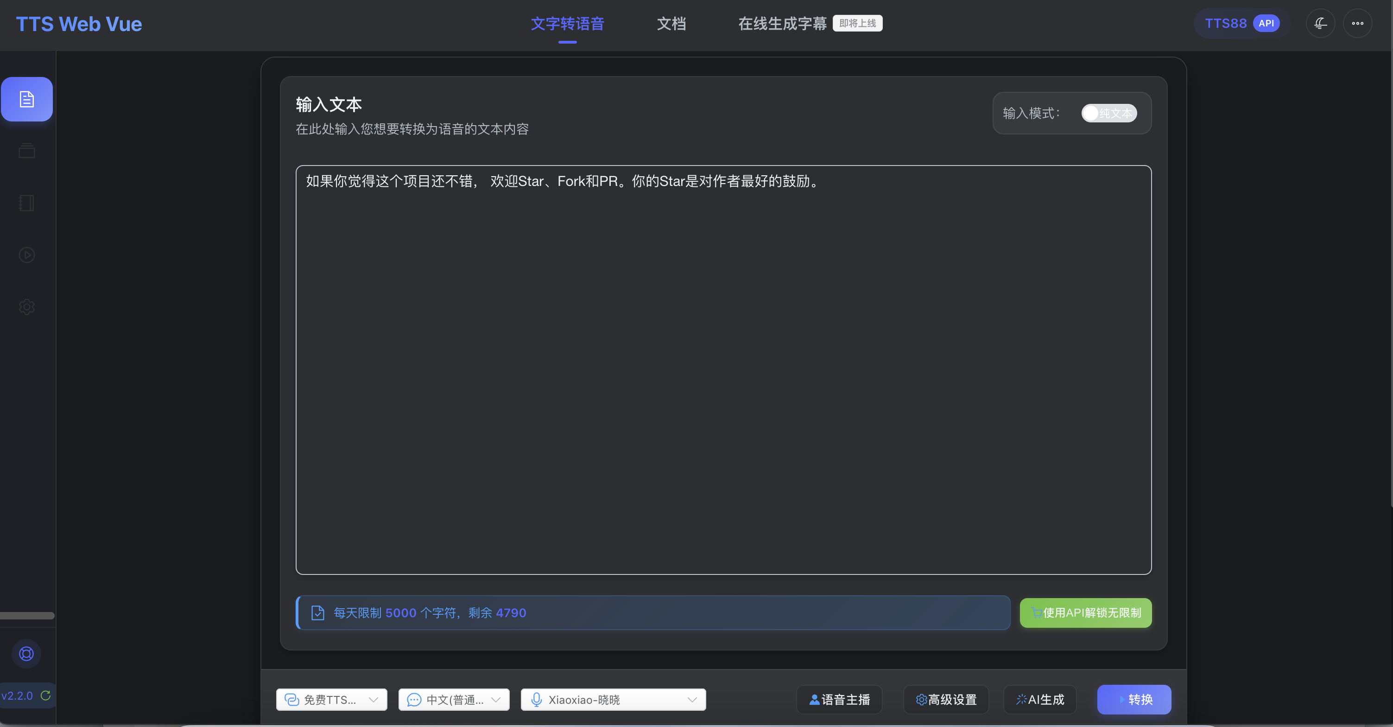1393x727 pixels.
Task: Toggle dark mode with the moon icon
Action: pyautogui.click(x=1320, y=23)
